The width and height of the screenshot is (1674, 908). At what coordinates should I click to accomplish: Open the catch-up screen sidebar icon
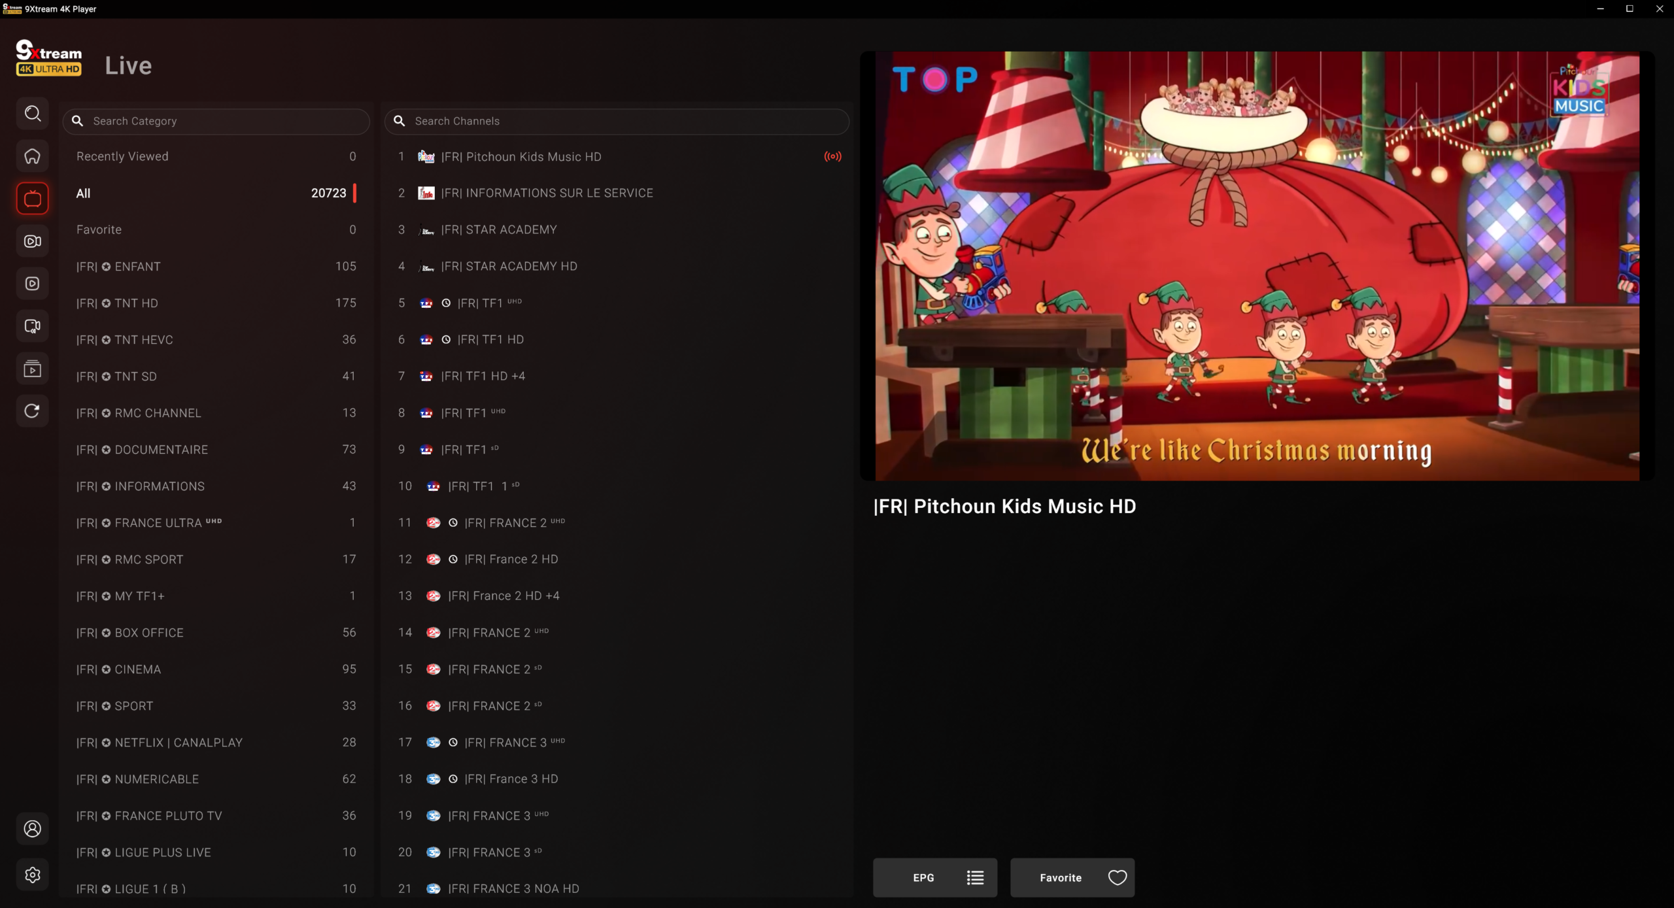click(x=32, y=326)
